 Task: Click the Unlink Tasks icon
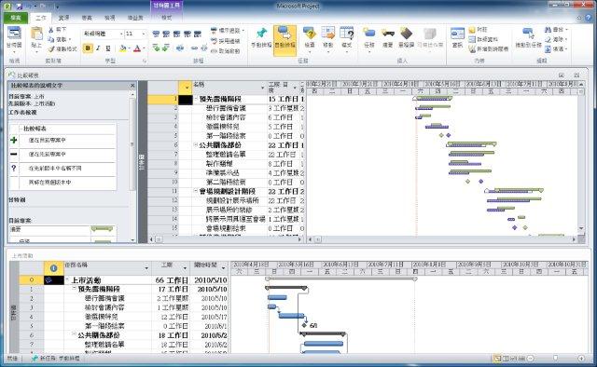204,48
